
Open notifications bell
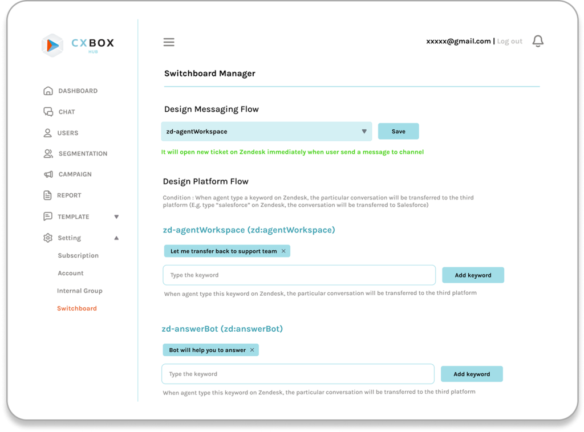pyautogui.click(x=538, y=41)
